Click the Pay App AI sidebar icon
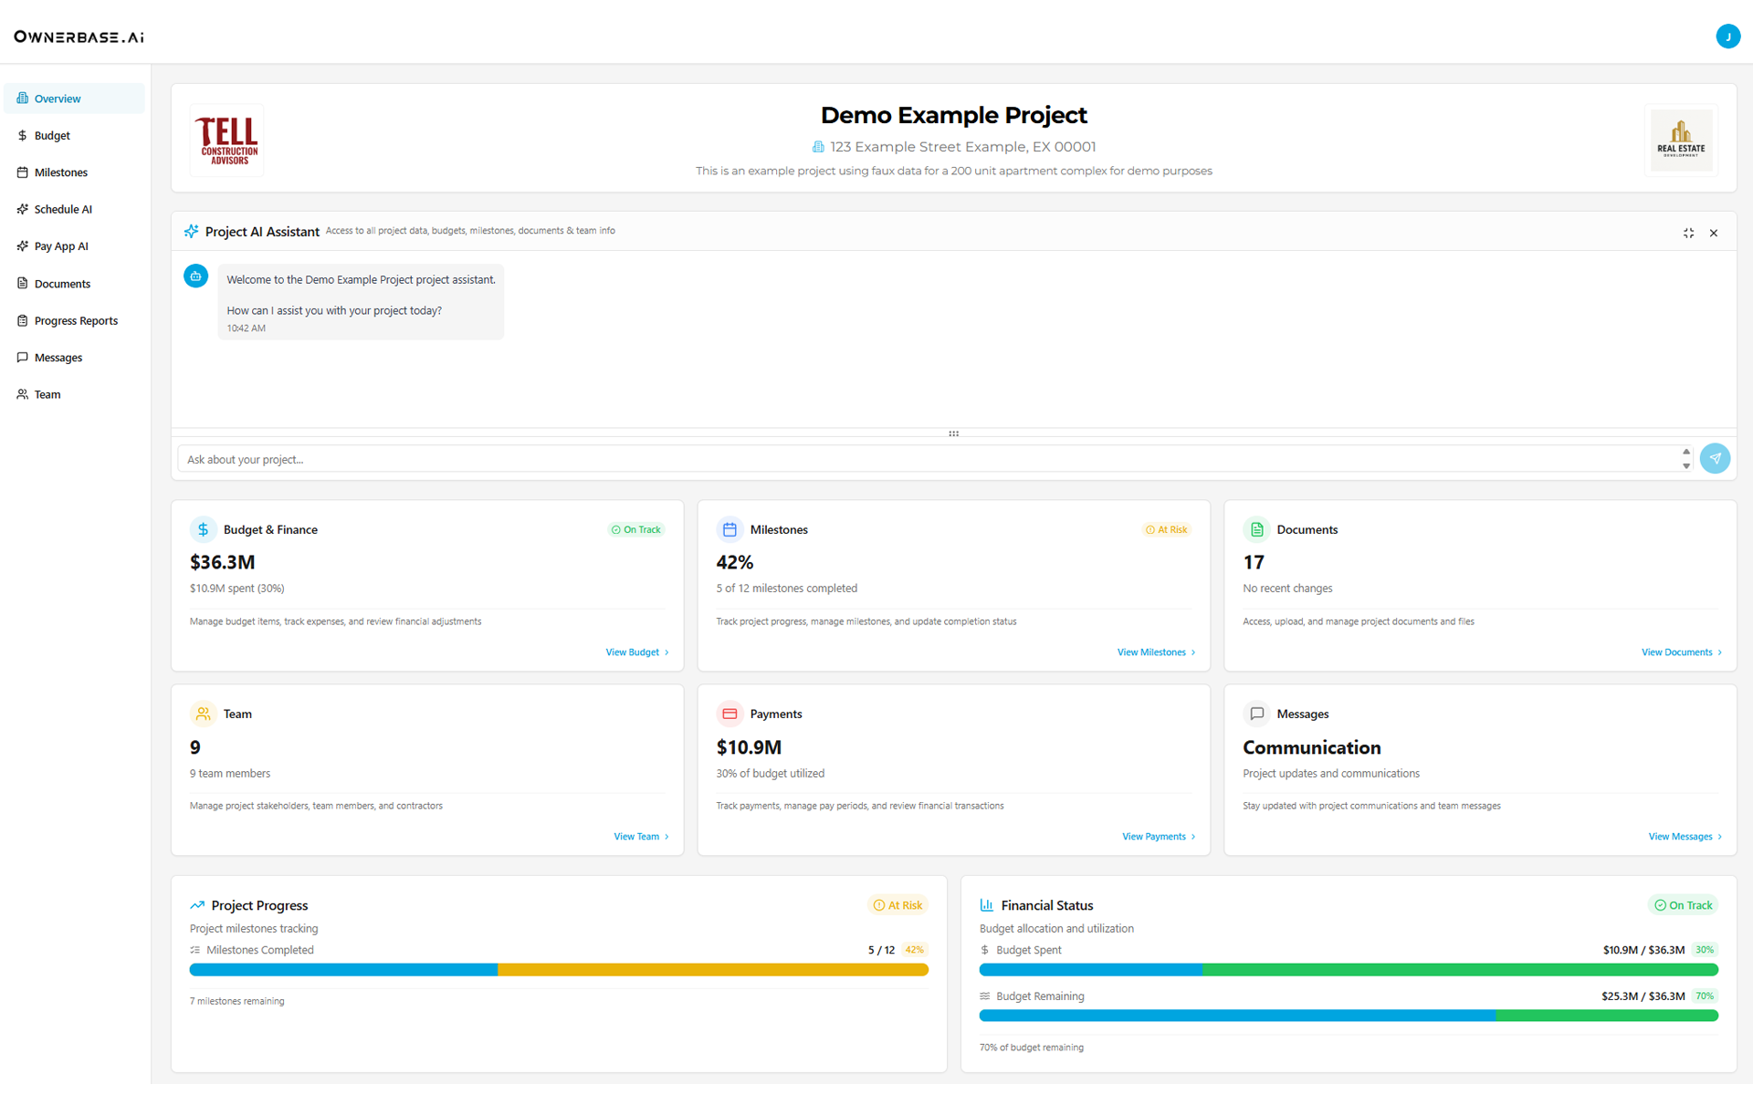Screen dimensions: 1753x1095 (x=22, y=245)
